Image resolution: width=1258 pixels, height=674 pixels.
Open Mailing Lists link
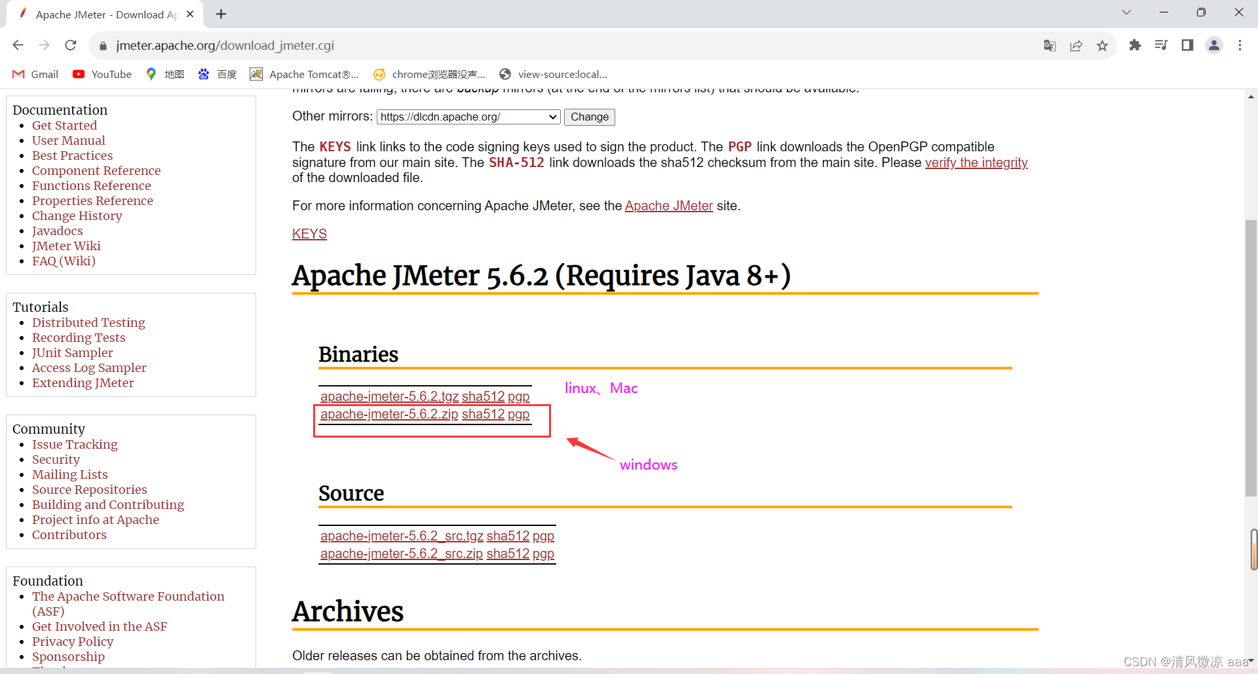pos(69,474)
